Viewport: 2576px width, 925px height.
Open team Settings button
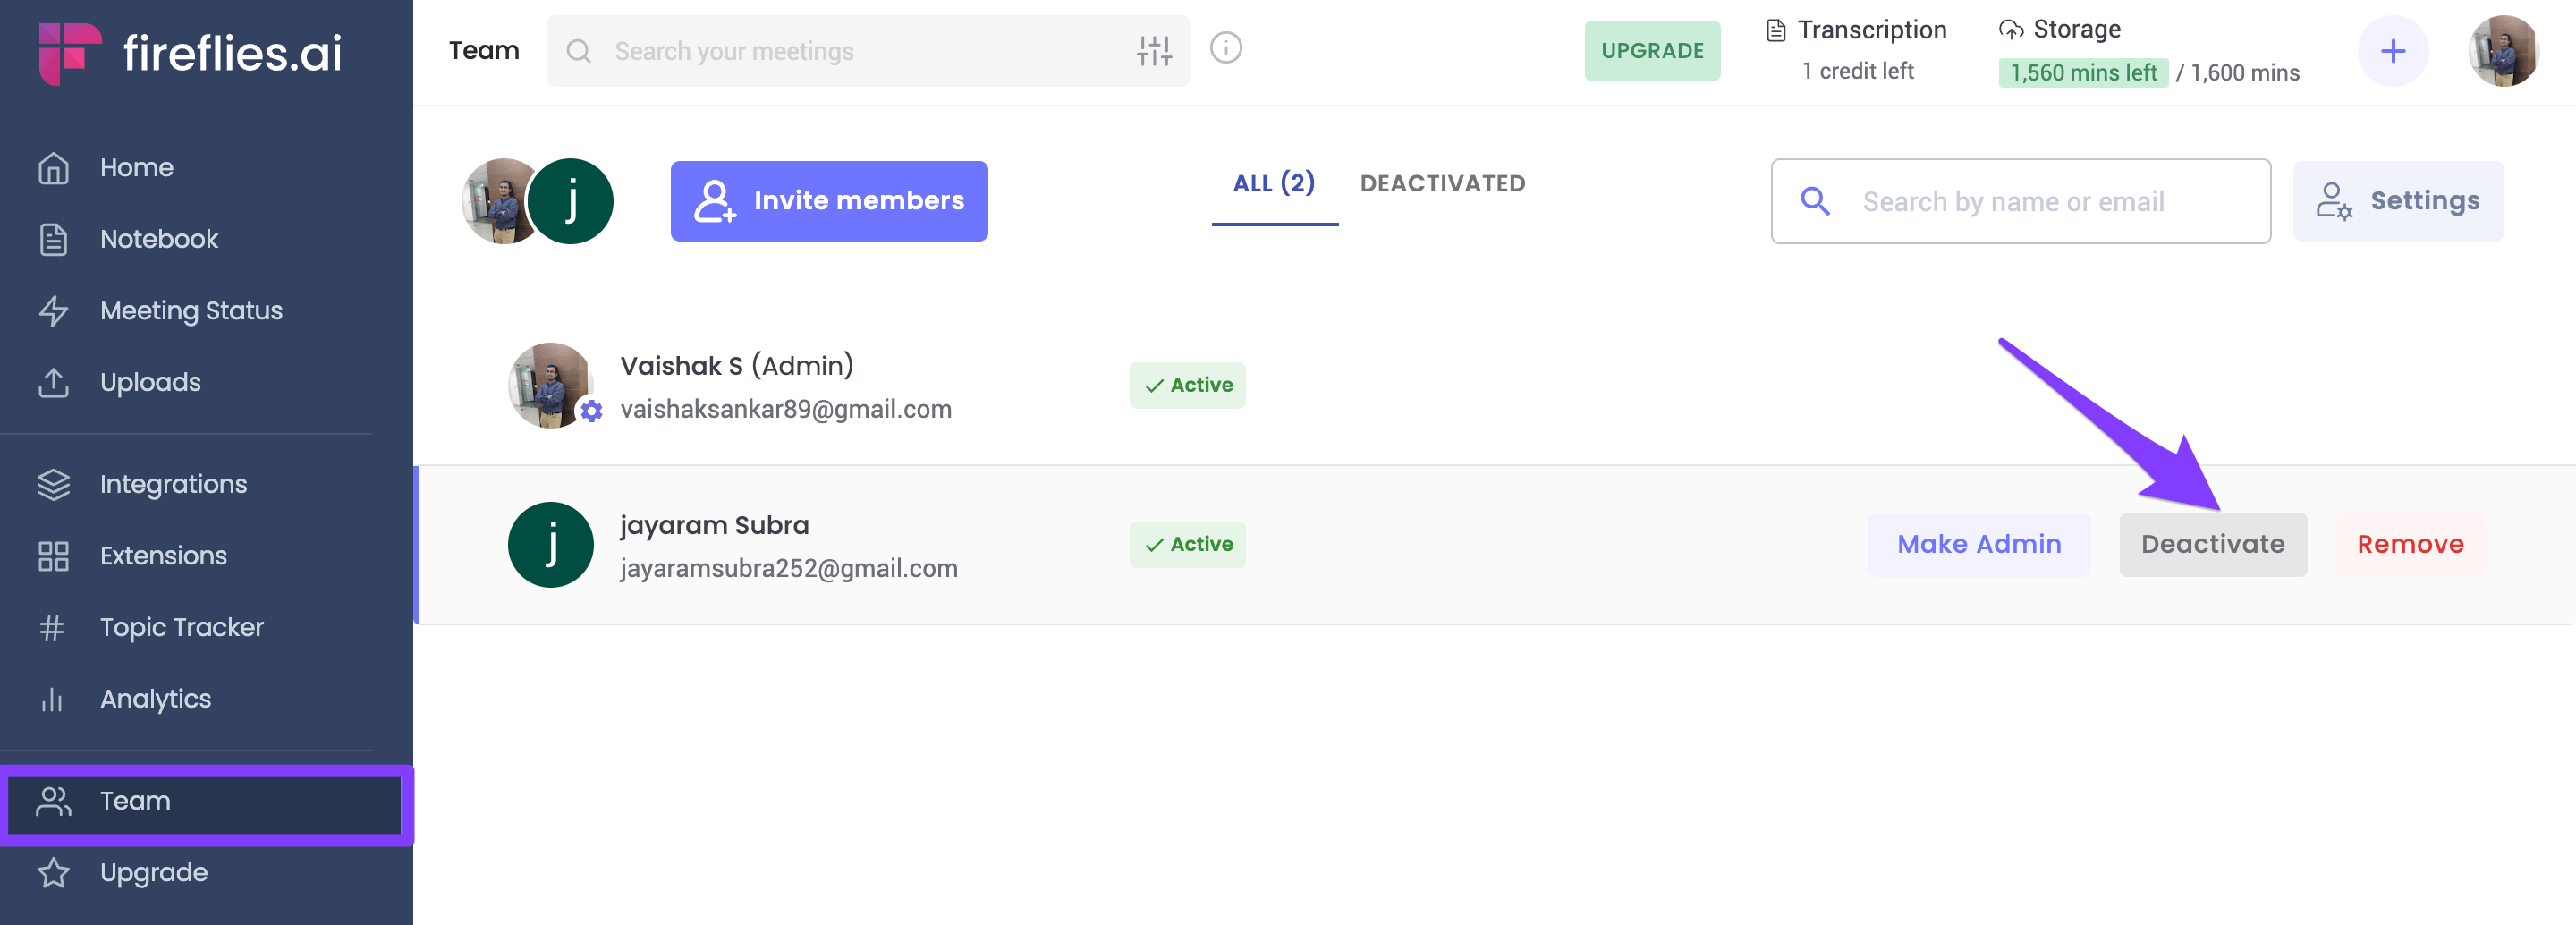click(2398, 201)
